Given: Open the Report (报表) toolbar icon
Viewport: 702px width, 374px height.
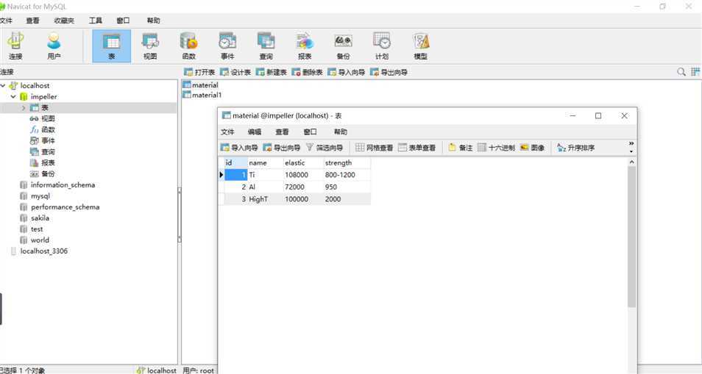Looking at the screenshot, I should tap(305, 46).
